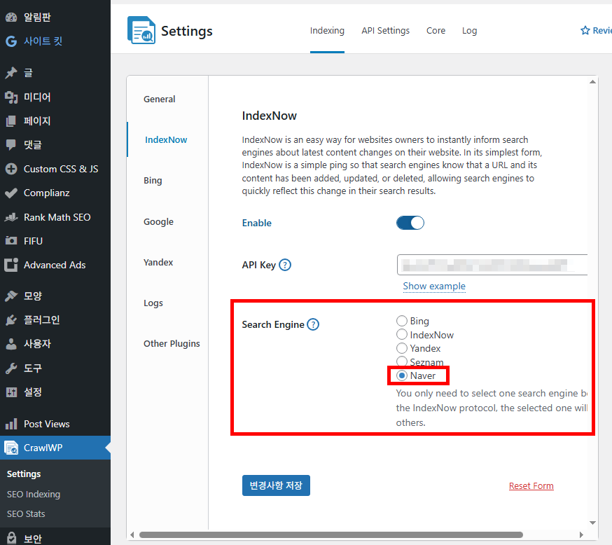Screen dimensions: 612x545
Task: Select the IndexNow search engine radio
Action: (x=402, y=335)
